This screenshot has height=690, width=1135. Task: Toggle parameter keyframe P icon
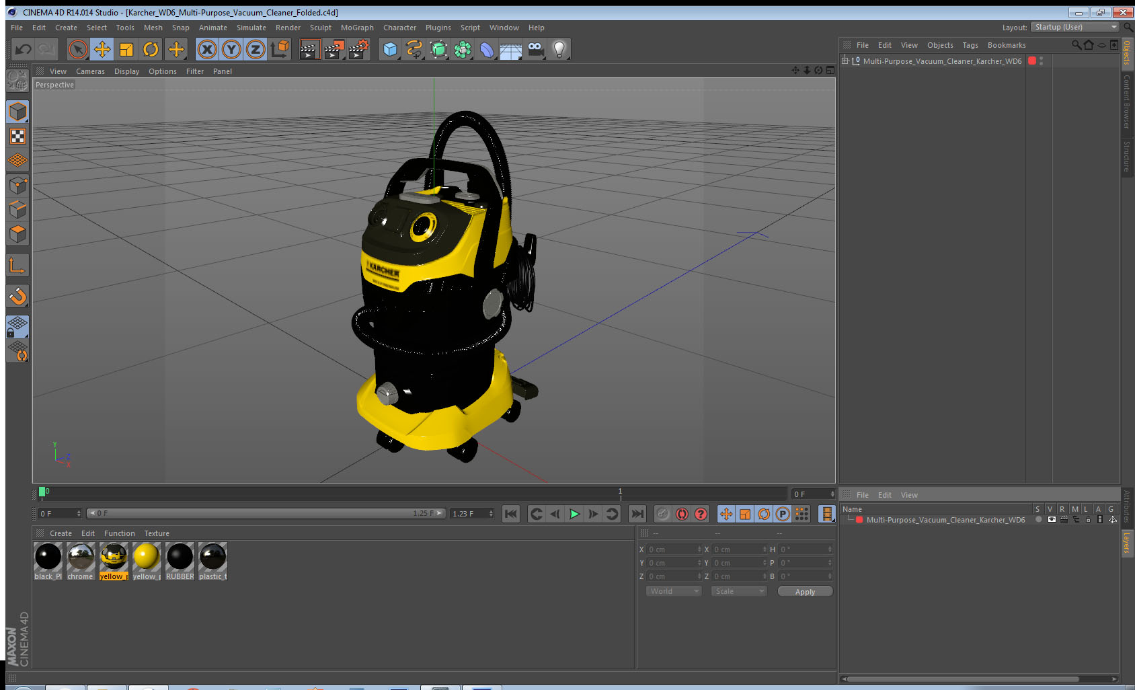coord(783,514)
